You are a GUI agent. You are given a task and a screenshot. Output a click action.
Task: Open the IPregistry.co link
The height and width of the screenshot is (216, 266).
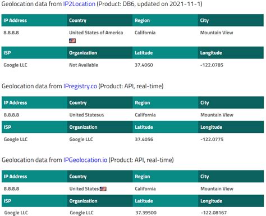80,86
